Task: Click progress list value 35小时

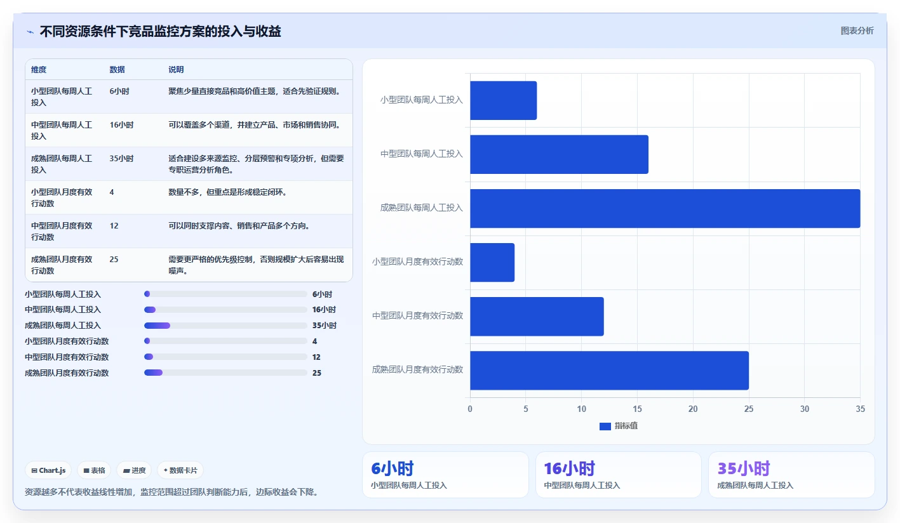Action: [324, 326]
